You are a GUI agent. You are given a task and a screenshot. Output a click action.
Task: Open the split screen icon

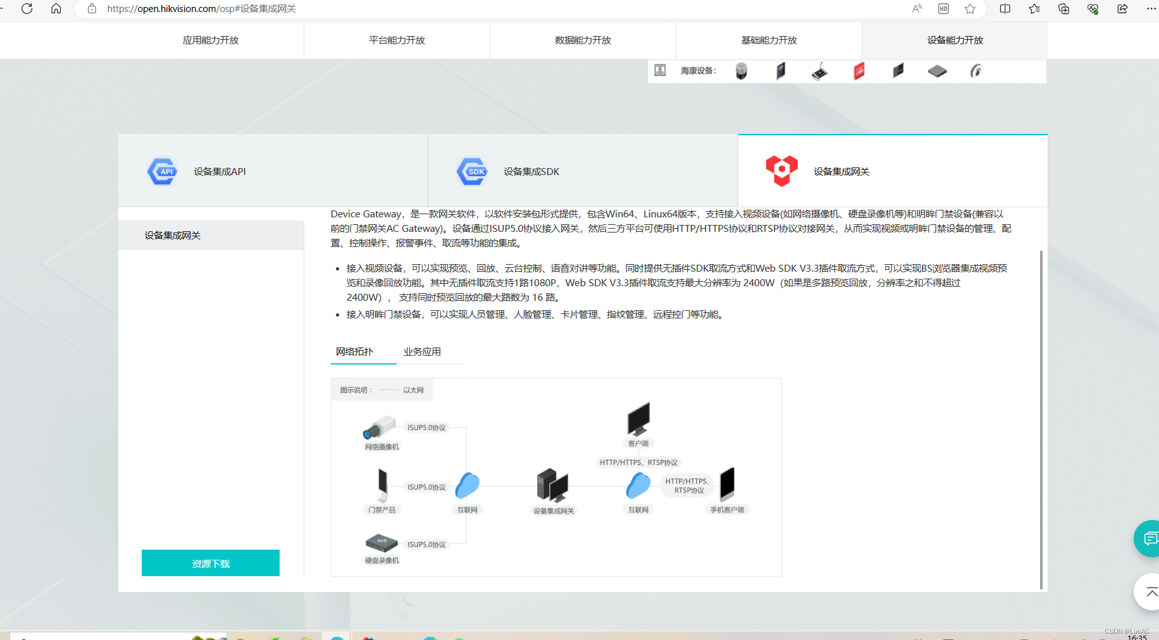click(1005, 9)
